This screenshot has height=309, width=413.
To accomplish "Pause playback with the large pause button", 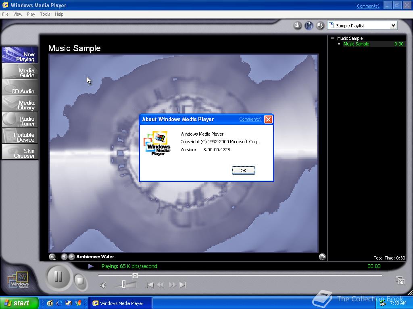I will 58,277.
